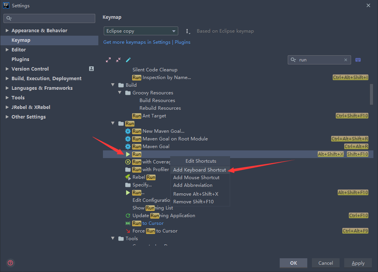Choose Add Mouse Shortcut from context menu
This screenshot has height=272, width=378.
pos(200,178)
